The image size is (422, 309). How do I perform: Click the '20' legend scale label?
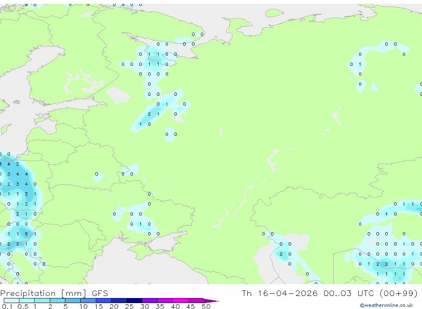pos(114,306)
